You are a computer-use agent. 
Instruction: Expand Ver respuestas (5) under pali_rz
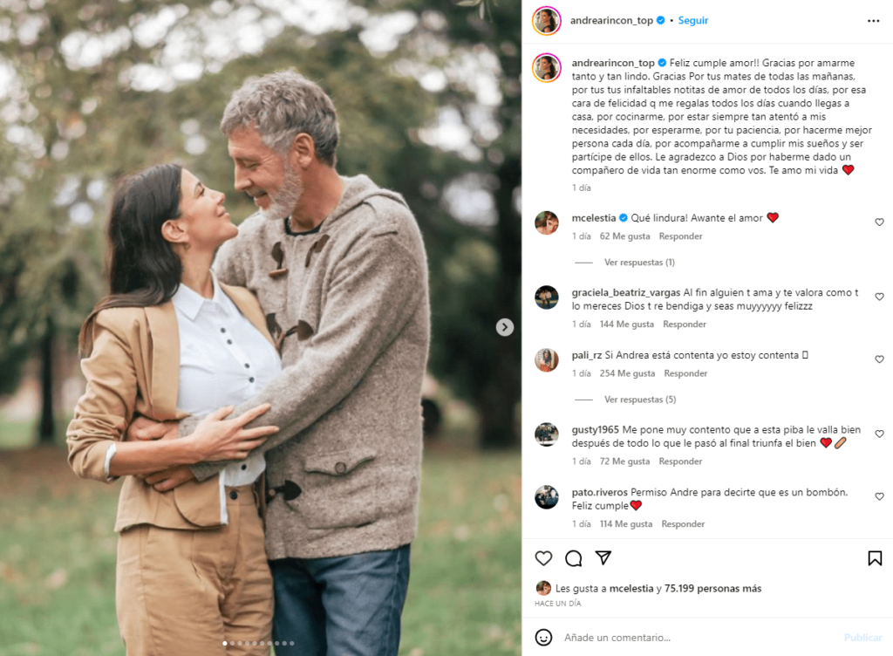pyautogui.click(x=640, y=400)
